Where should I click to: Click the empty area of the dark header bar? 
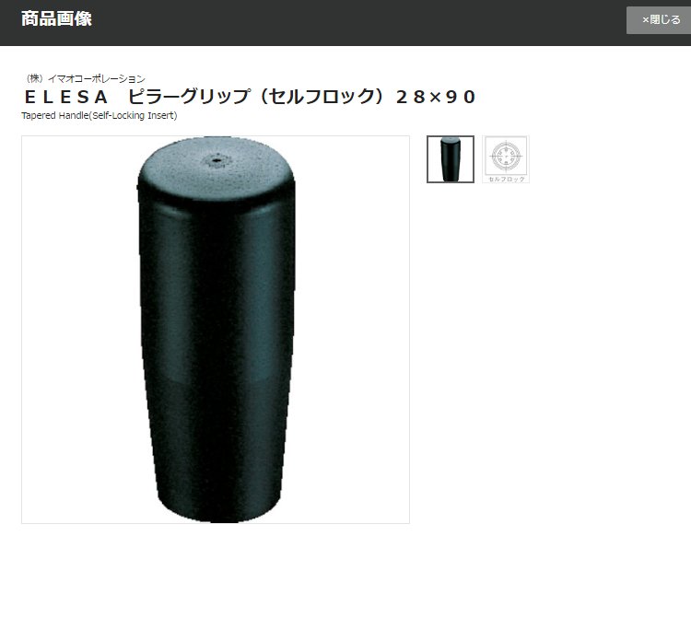point(353,22)
